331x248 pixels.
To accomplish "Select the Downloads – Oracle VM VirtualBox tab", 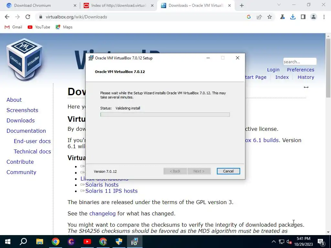I will [196, 5].
